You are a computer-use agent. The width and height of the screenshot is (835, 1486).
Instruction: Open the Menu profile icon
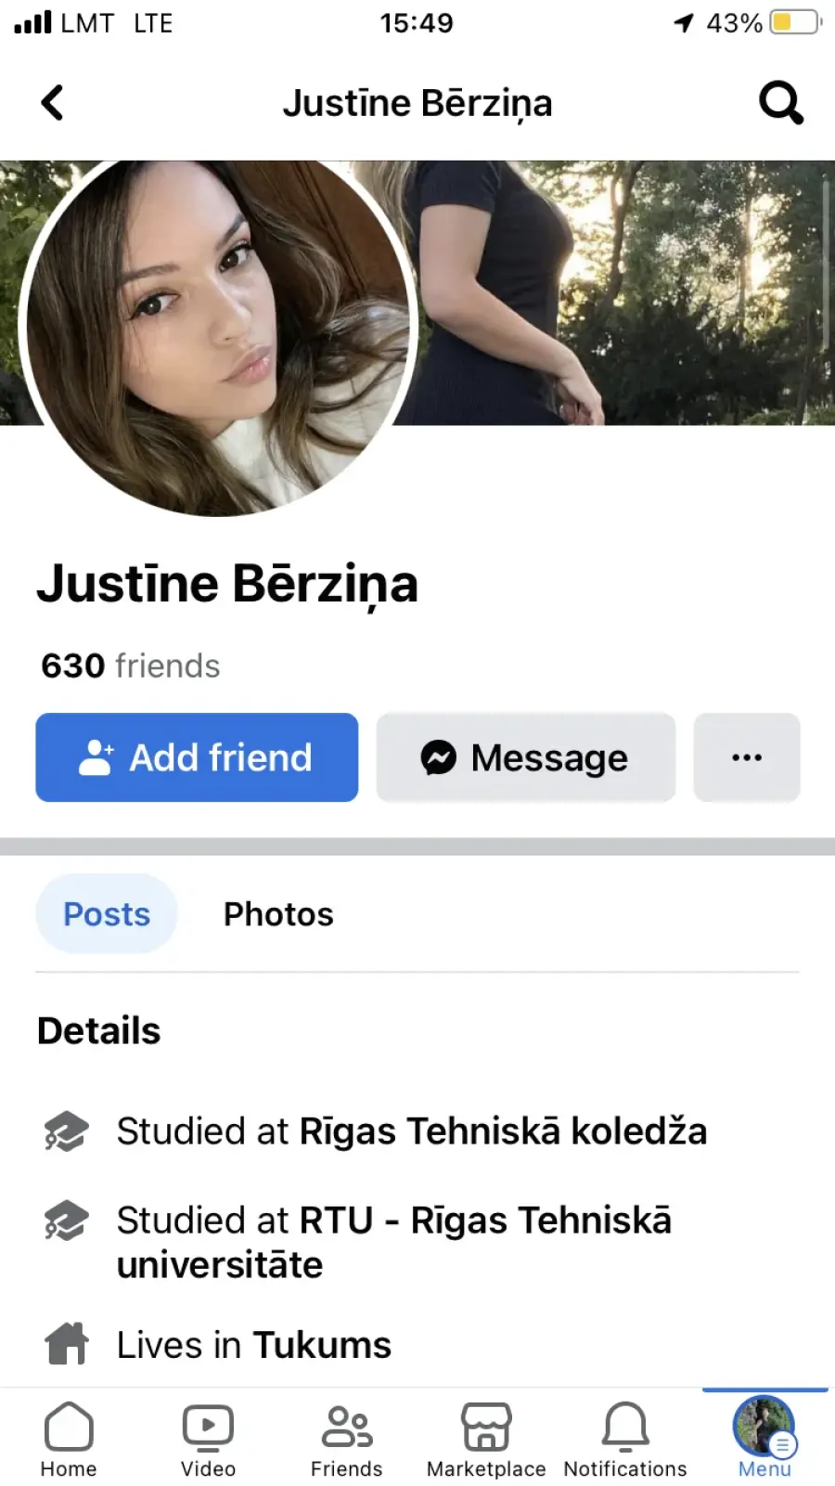(764, 1427)
